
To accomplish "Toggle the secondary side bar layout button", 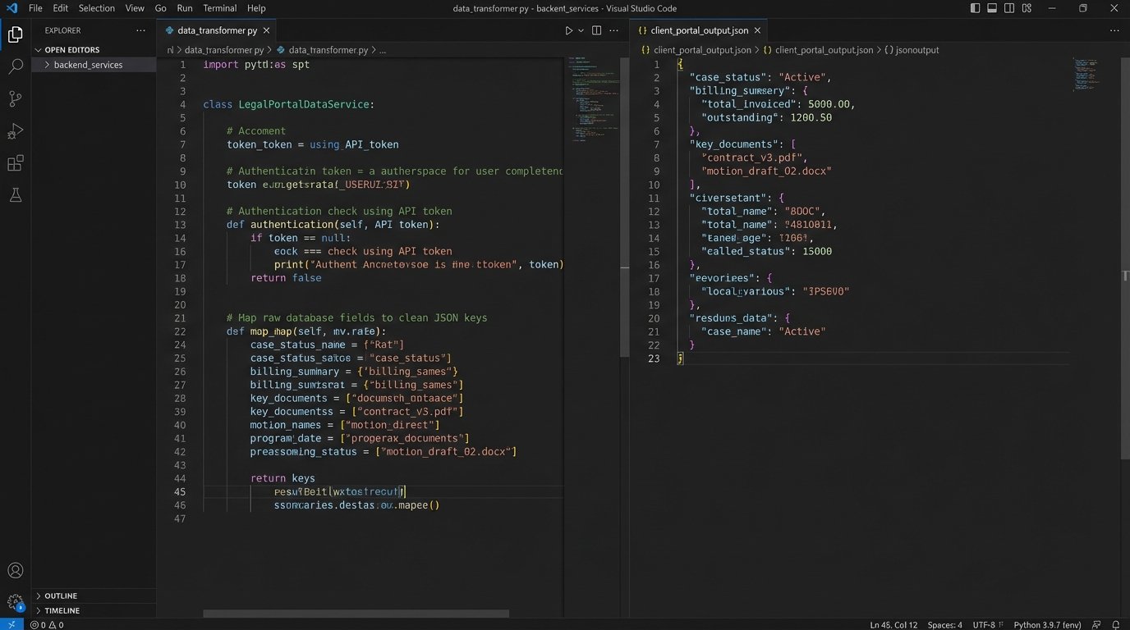I will pos(1009,8).
